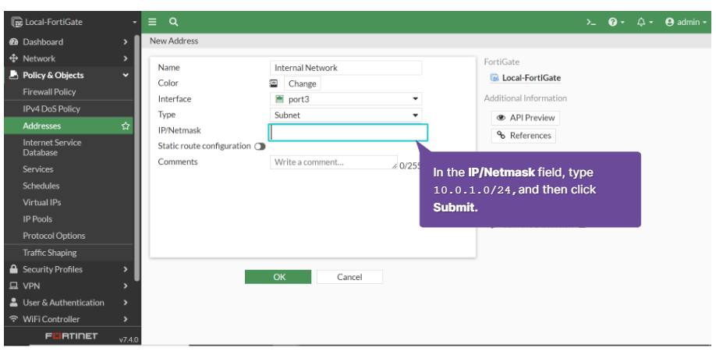The height and width of the screenshot is (362, 716).
Task: Click the address color icon
Action: tap(274, 83)
